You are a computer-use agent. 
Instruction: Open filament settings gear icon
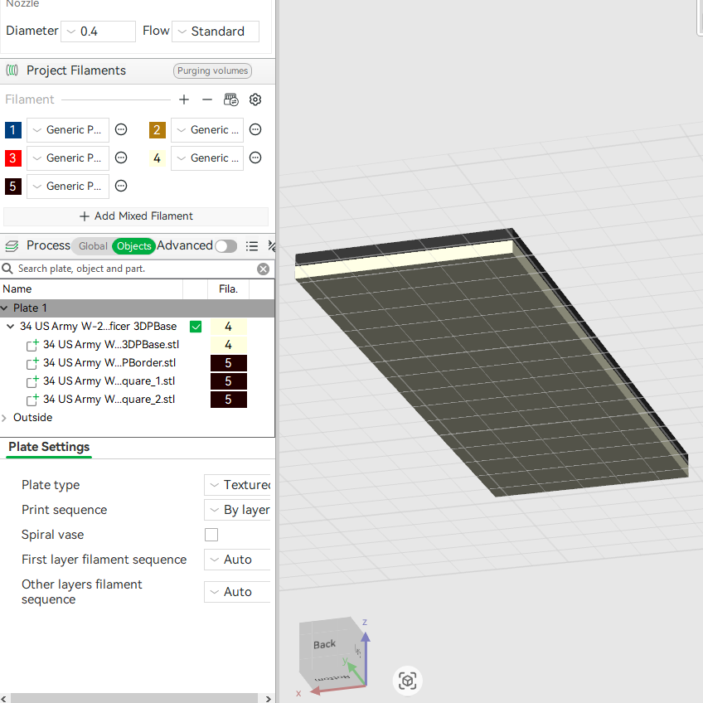(x=255, y=99)
